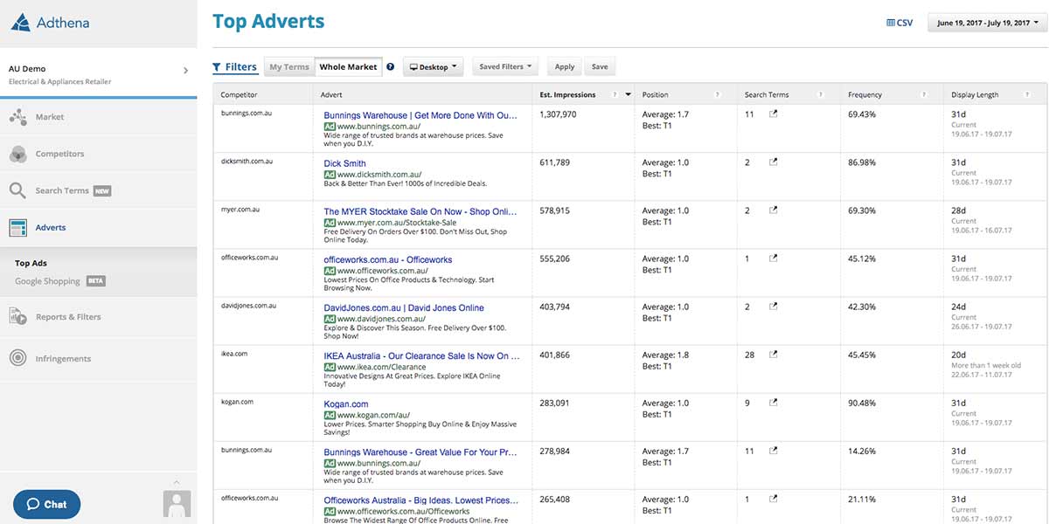The height and width of the screenshot is (524, 1063).
Task: Open the Market section icon
Action: click(x=17, y=116)
